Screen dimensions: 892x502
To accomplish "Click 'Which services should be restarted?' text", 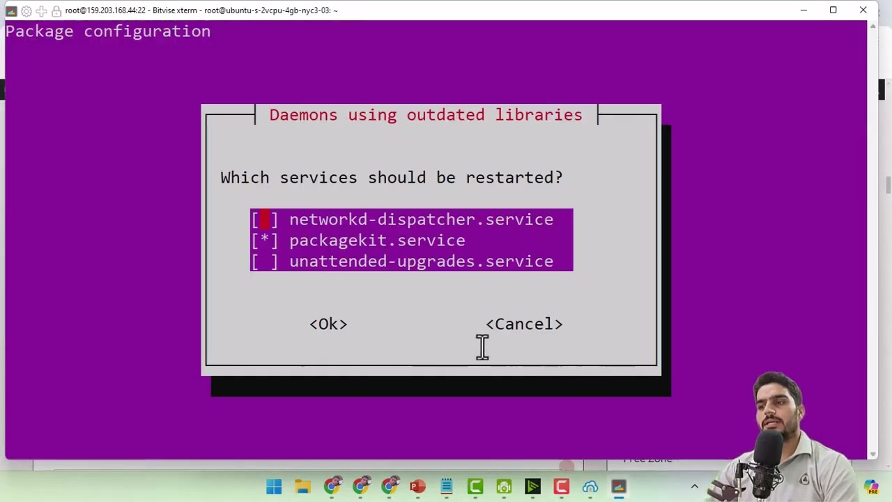I will (x=392, y=178).
